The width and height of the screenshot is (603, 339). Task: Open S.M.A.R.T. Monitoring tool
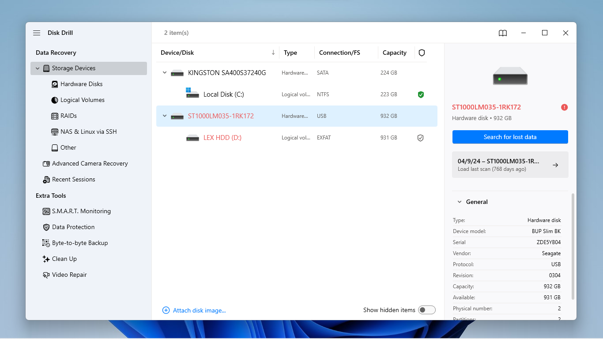[81, 211]
